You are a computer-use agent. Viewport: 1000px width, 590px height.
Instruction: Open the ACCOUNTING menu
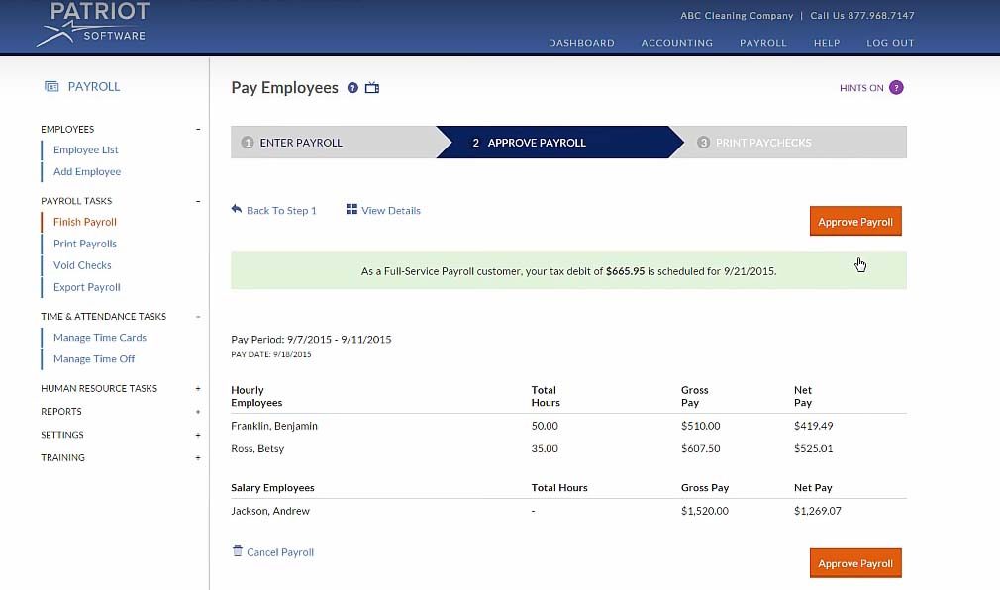click(x=676, y=43)
